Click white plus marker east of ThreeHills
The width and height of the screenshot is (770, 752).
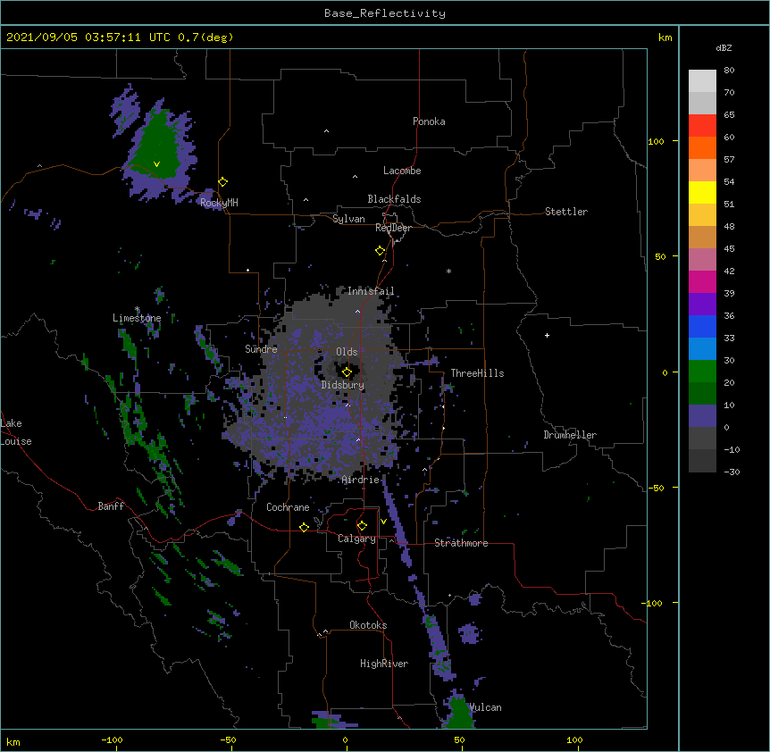(x=547, y=335)
